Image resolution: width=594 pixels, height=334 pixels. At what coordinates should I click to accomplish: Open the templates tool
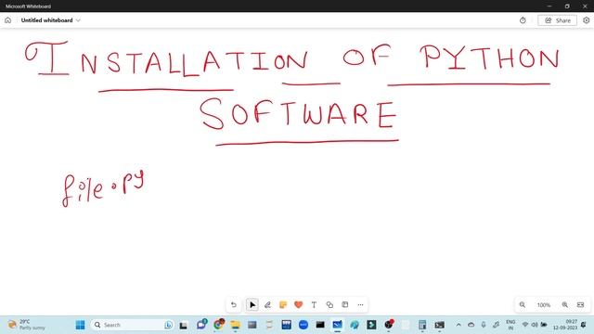point(344,305)
